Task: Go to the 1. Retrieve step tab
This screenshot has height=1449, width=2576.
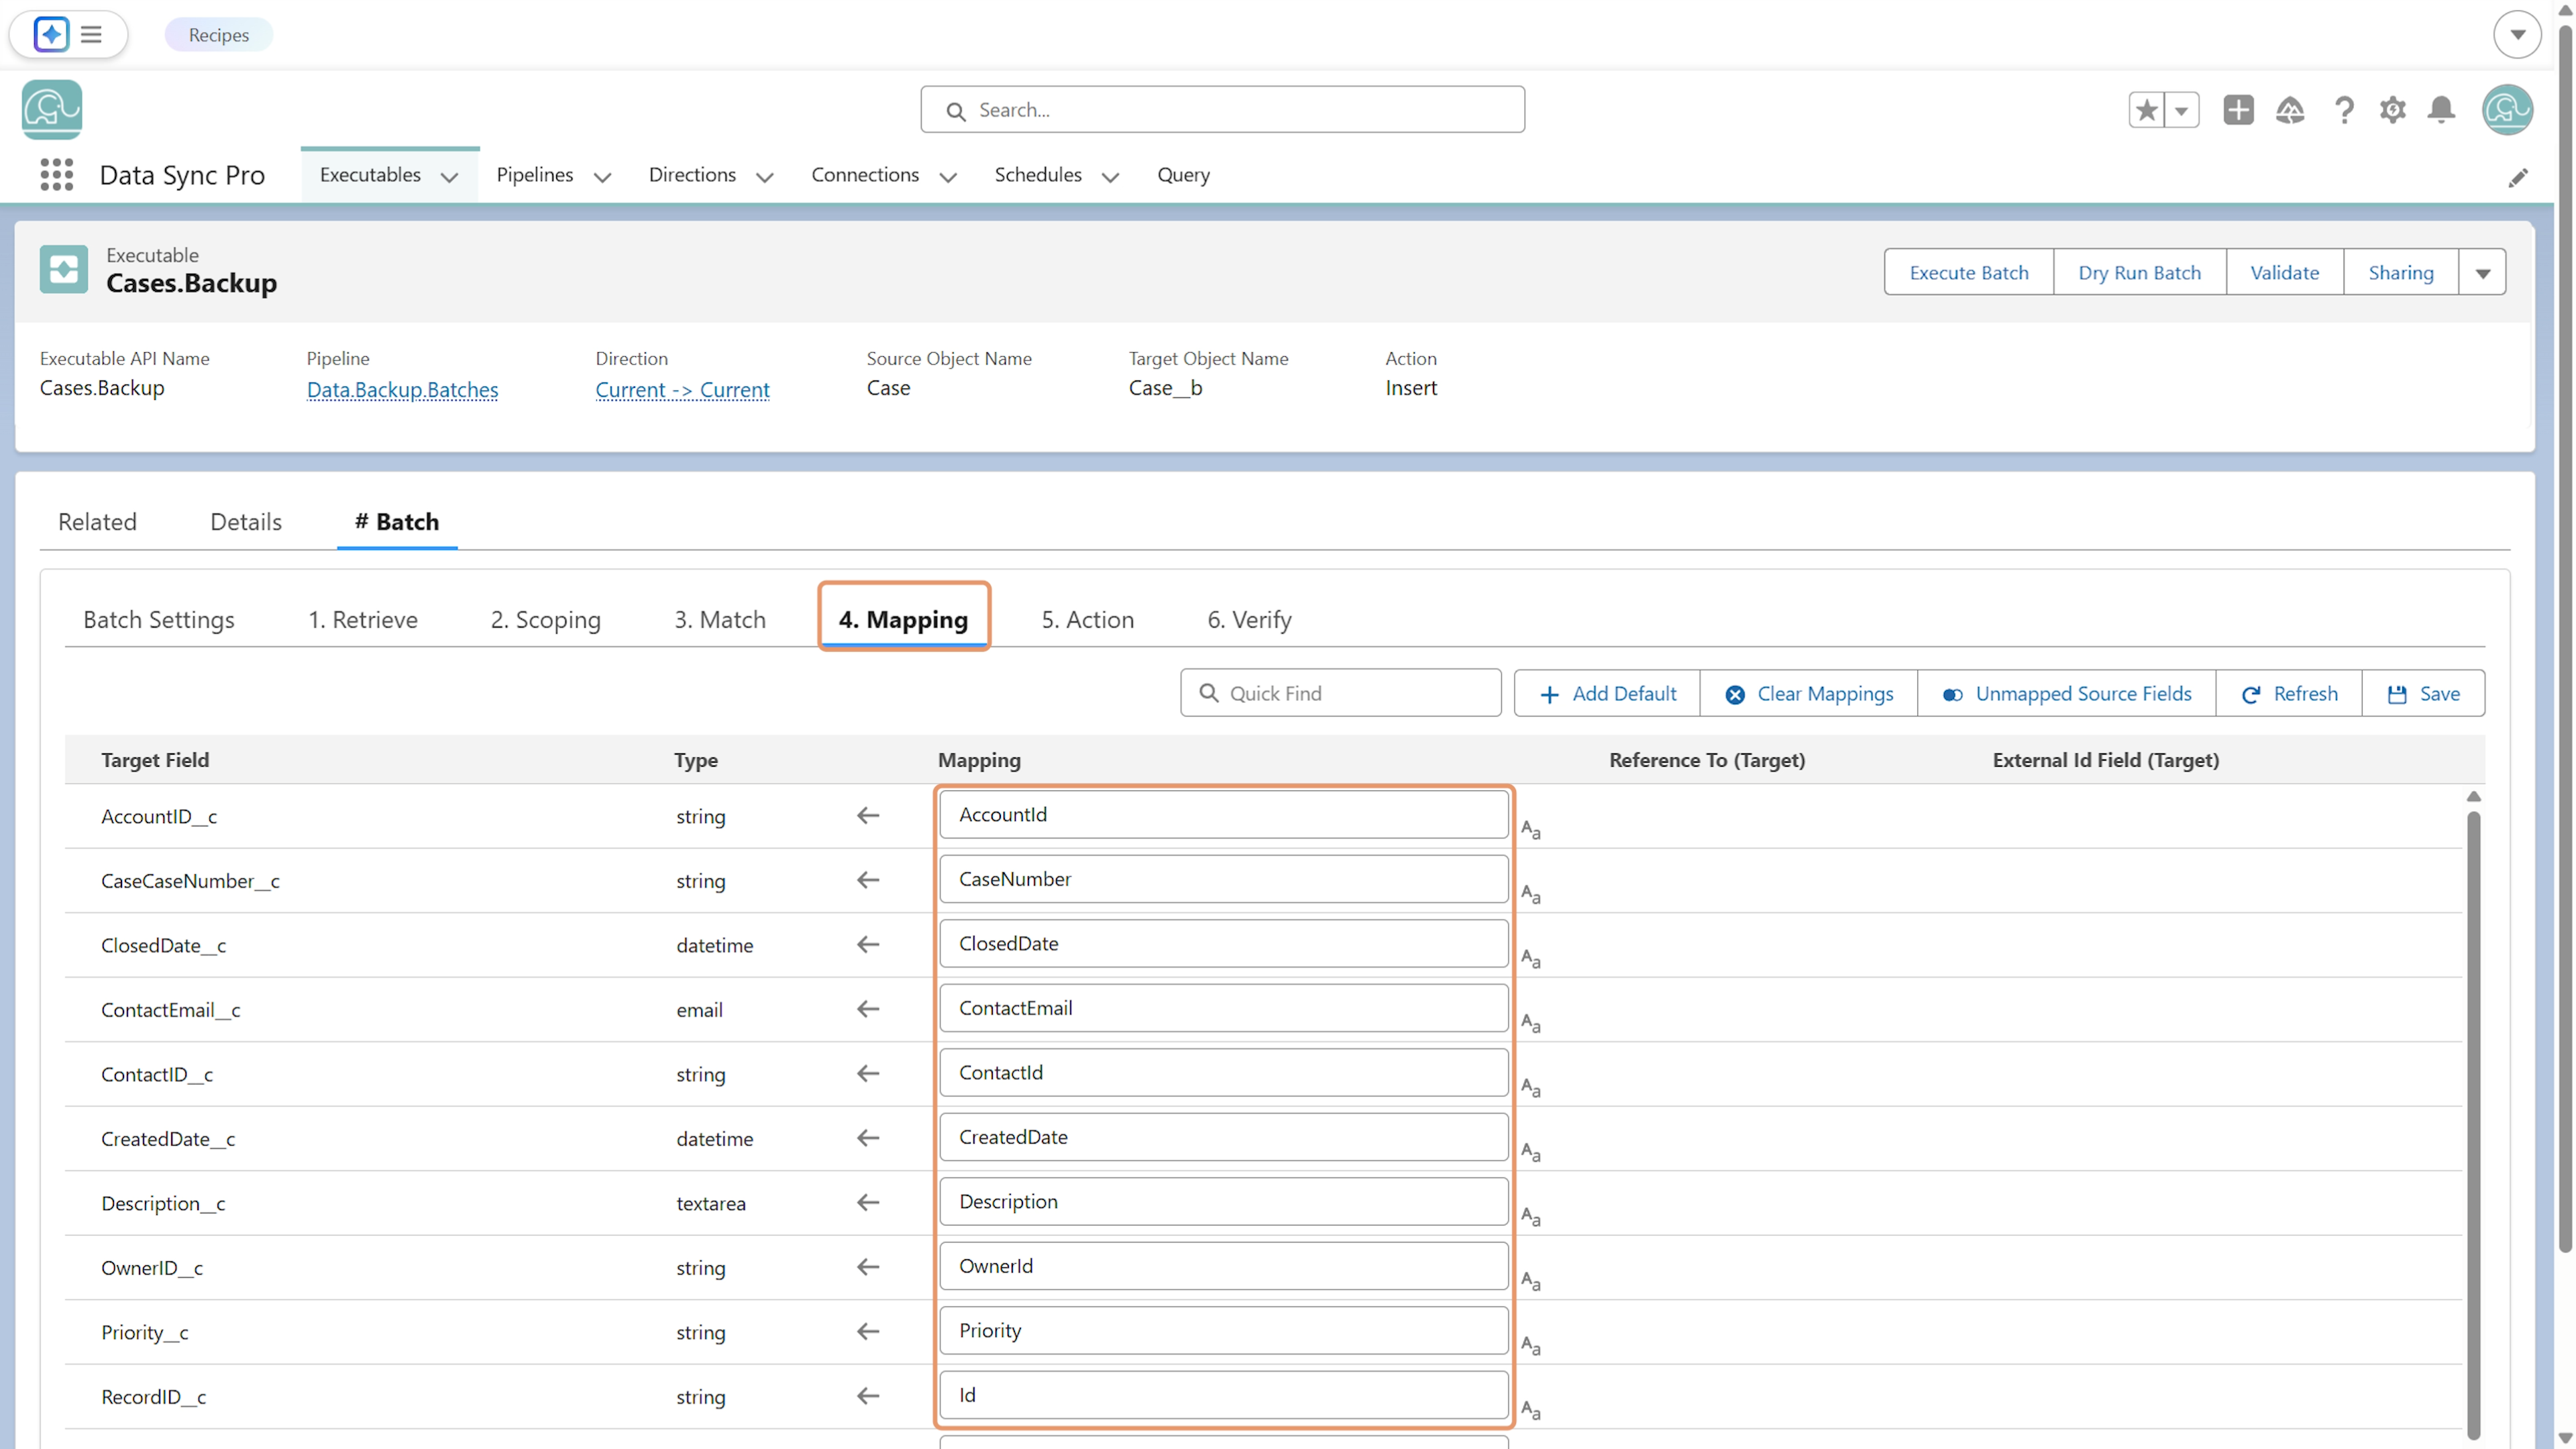Action: [x=363, y=619]
